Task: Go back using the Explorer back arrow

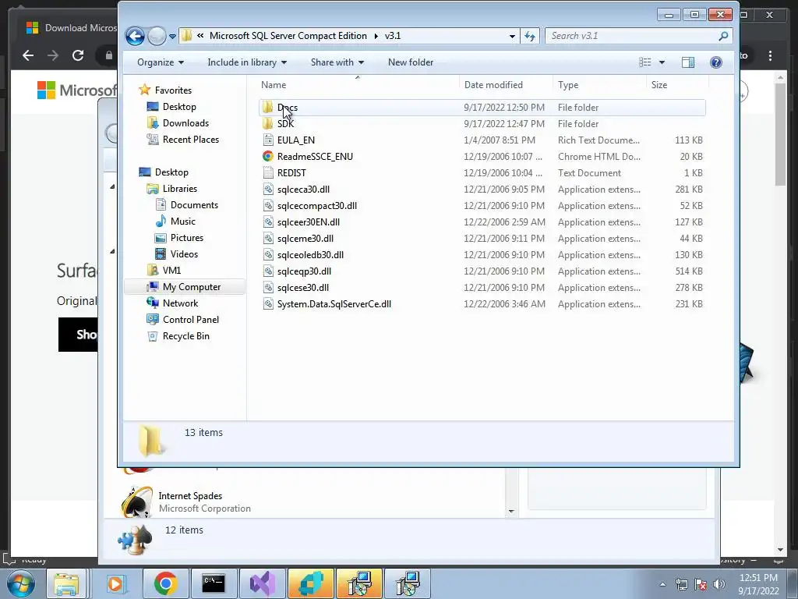Action: point(135,36)
